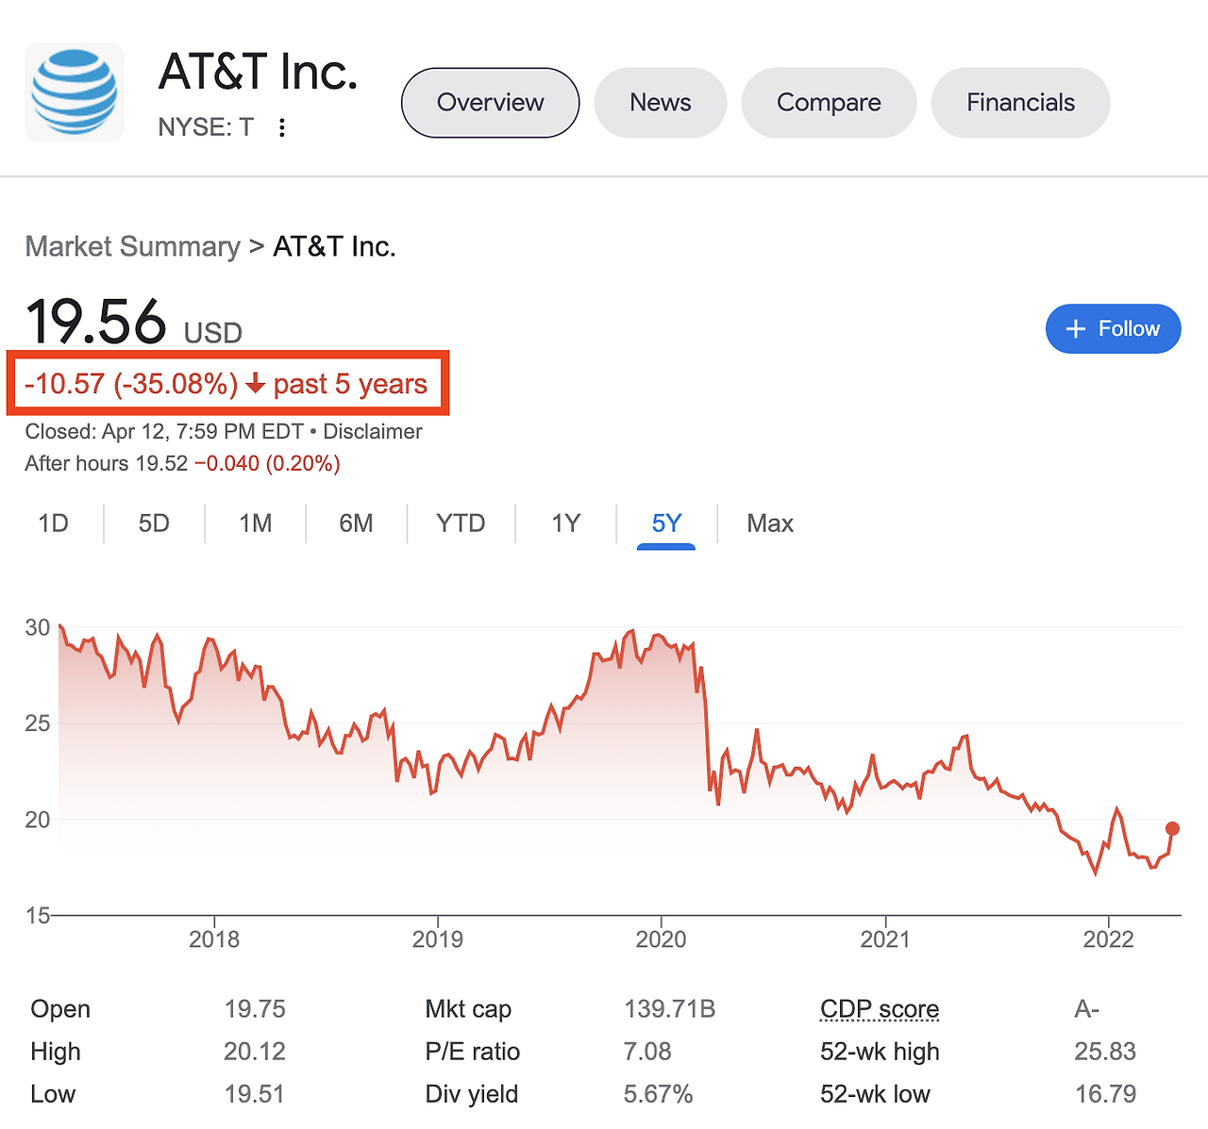
Task: Select the Compare tab
Action: (829, 103)
